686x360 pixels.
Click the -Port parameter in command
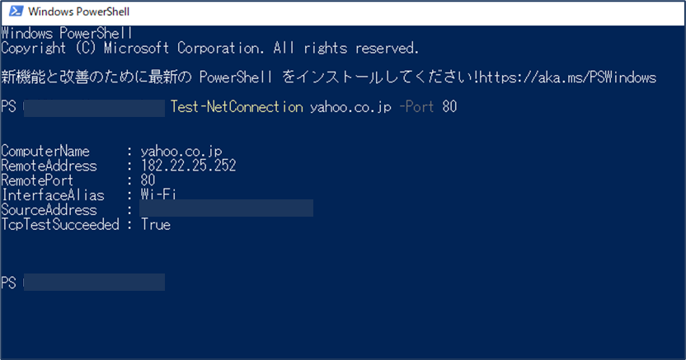tap(416, 106)
